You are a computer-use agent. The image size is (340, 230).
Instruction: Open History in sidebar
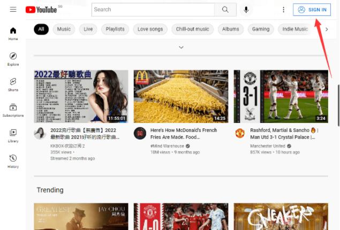pyautogui.click(x=13, y=162)
